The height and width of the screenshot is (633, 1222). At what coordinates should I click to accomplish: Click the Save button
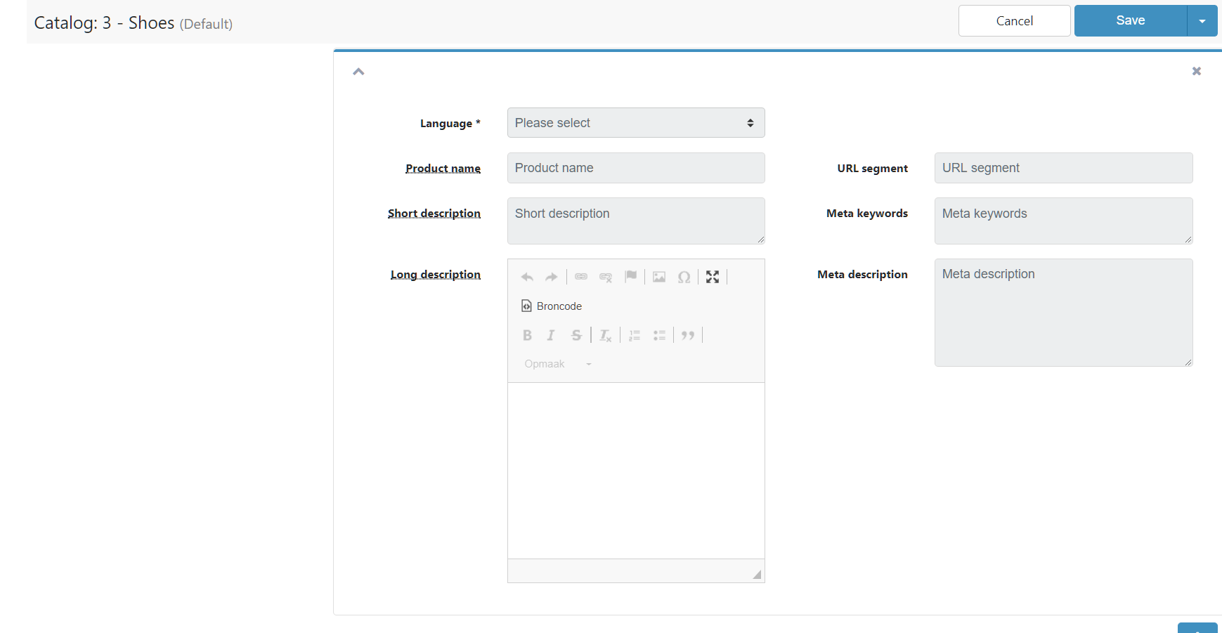1131,21
